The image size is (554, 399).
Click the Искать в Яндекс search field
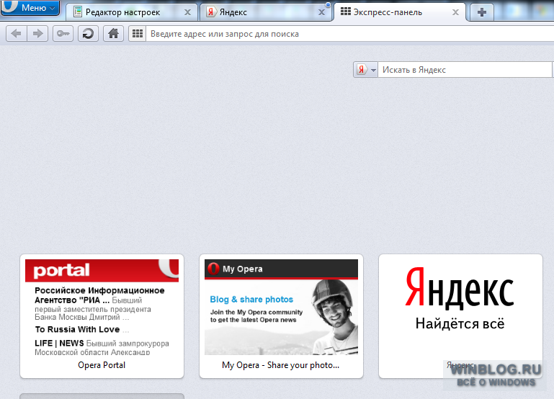click(x=465, y=70)
